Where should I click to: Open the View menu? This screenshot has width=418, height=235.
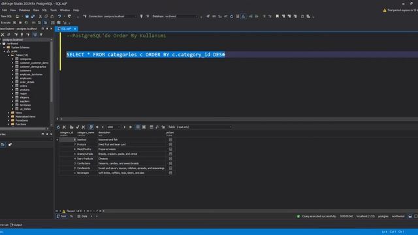coord(13,10)
